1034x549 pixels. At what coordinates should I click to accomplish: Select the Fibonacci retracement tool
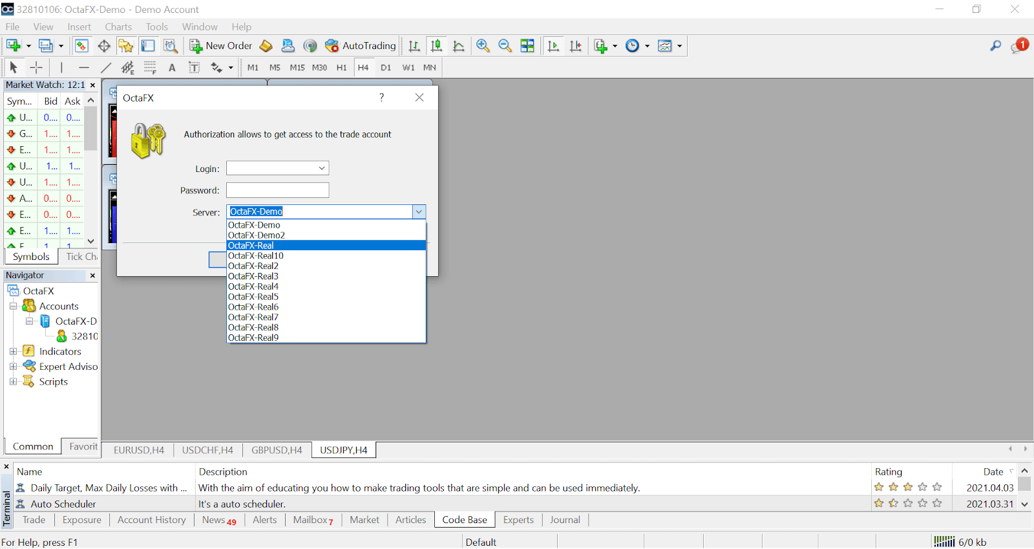click(150, 67)
